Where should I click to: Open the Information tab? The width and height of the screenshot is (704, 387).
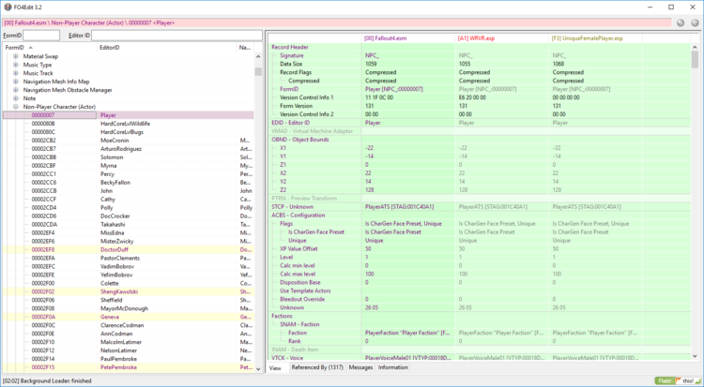tap(393, 367)
